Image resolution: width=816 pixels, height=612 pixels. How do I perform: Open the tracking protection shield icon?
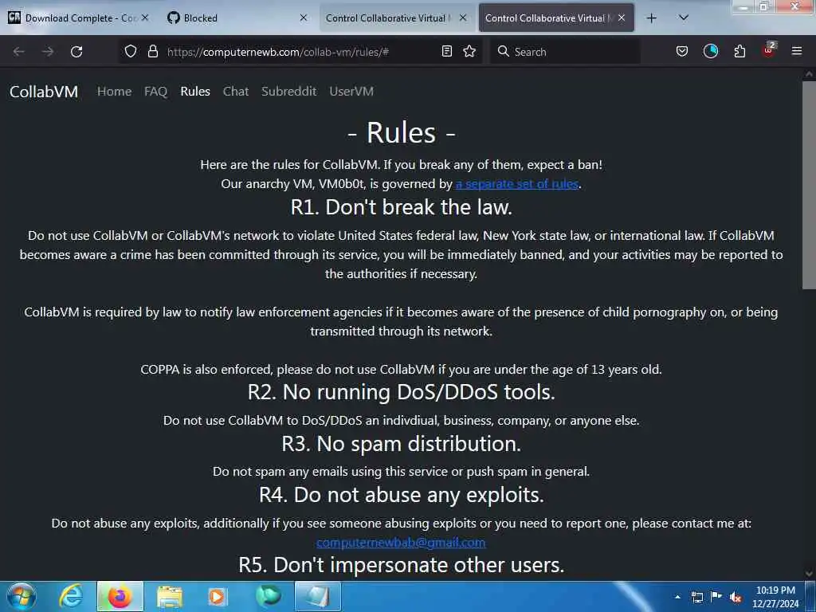[131, 52]
